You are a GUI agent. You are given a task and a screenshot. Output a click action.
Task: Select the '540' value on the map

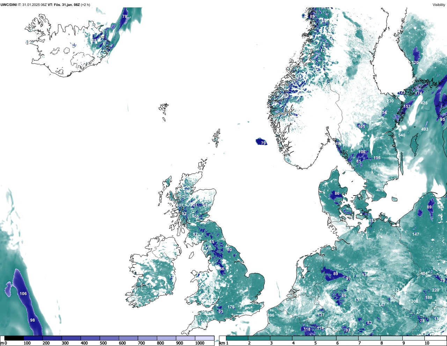402,135
